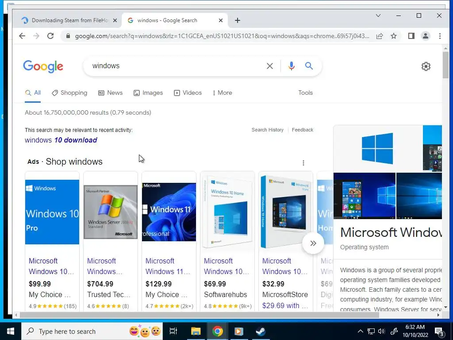Open Search History link

(268, 130)
